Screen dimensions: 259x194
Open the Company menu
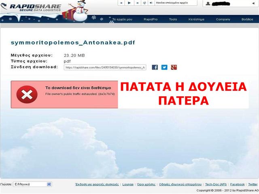point(223,19)
